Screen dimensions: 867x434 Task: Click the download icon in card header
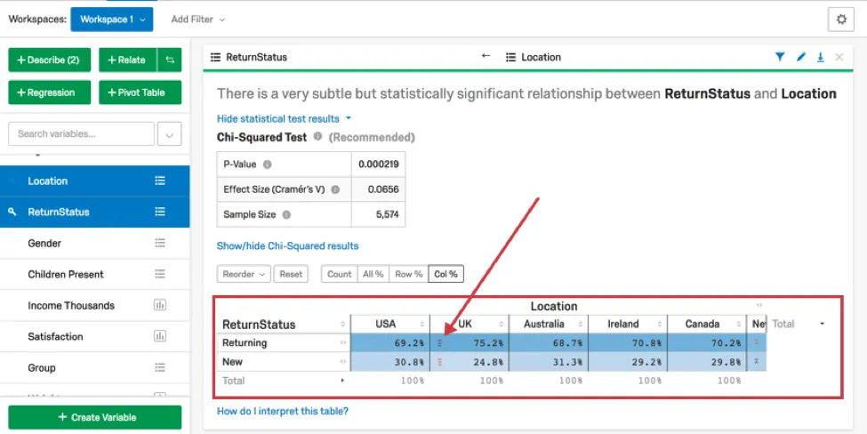click(x=820, y=57)
